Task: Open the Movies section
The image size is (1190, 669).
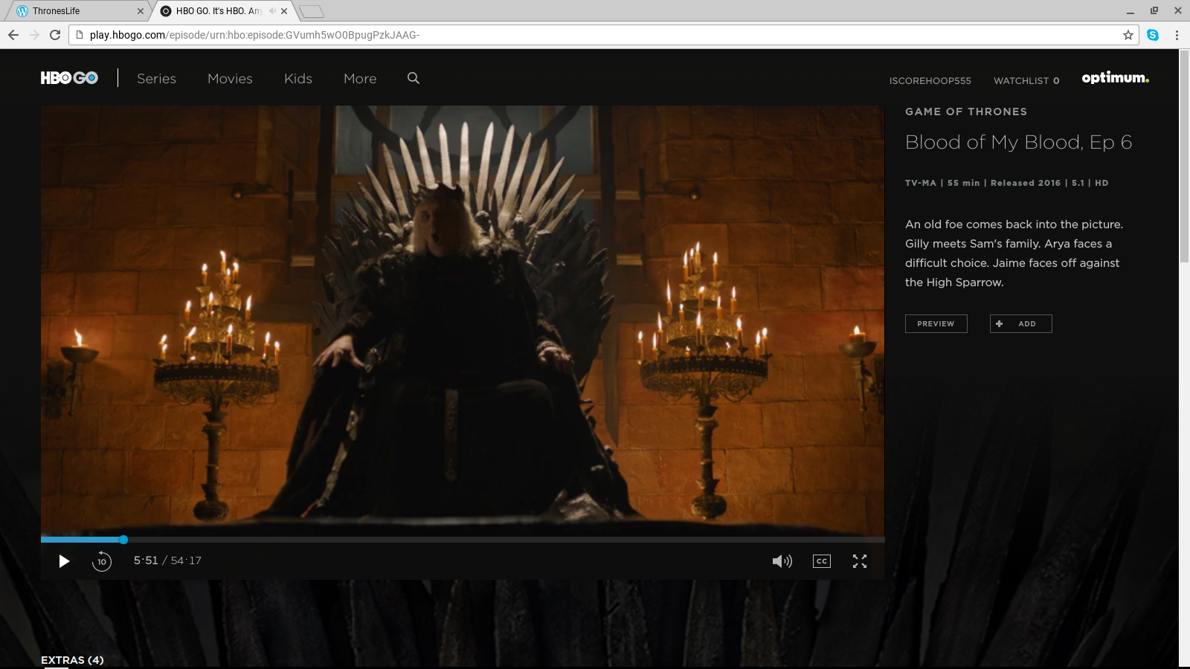Action: tap(230, 79)
